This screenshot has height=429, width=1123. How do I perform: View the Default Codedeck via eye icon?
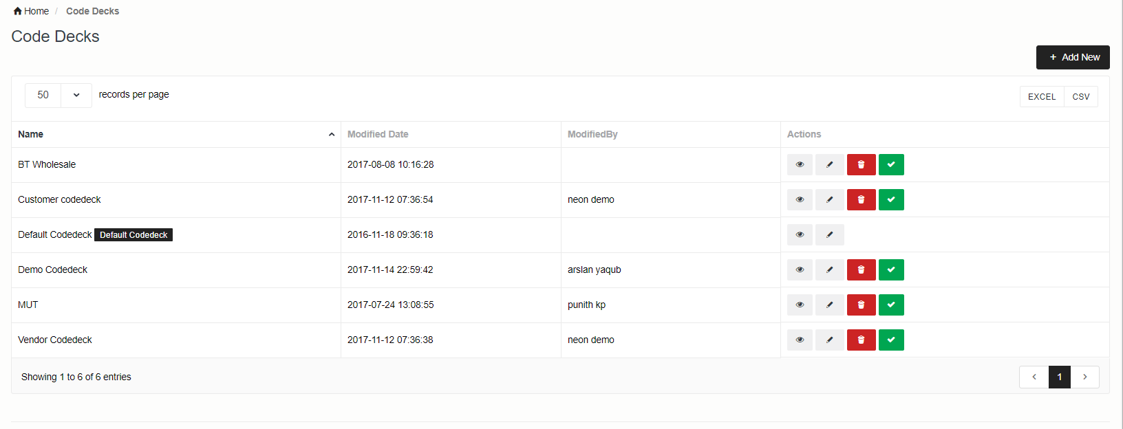[x=800, y=235]
